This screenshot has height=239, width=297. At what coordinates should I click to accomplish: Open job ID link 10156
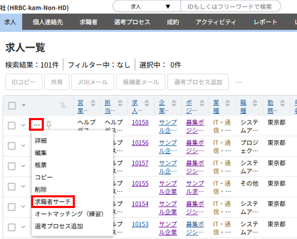tap(140, 143)
